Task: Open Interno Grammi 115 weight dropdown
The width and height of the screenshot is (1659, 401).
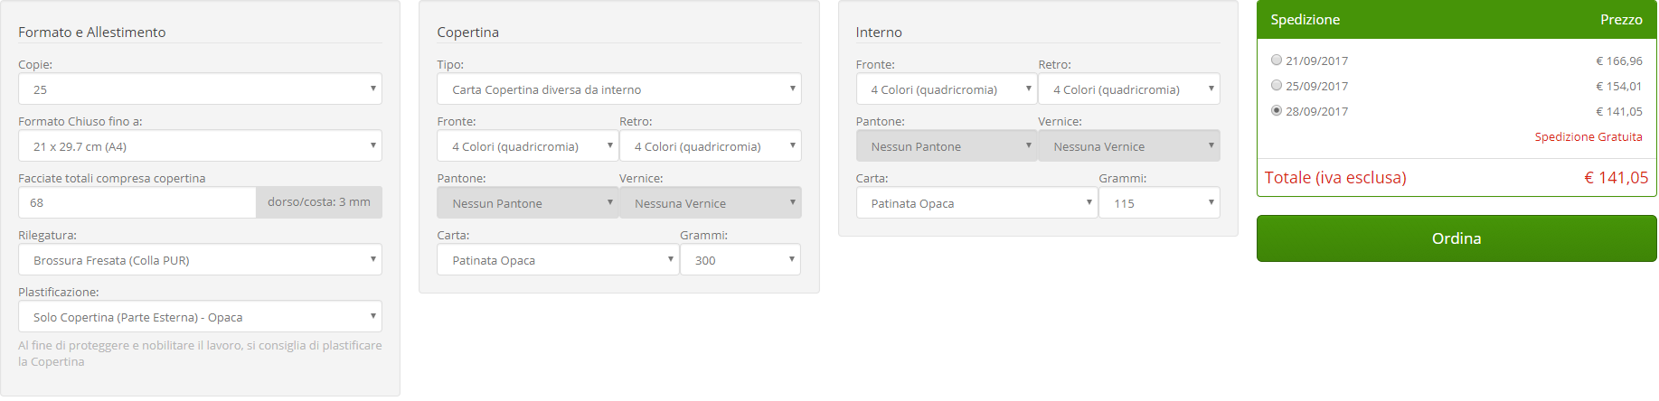Action: tap(1159, 203)
